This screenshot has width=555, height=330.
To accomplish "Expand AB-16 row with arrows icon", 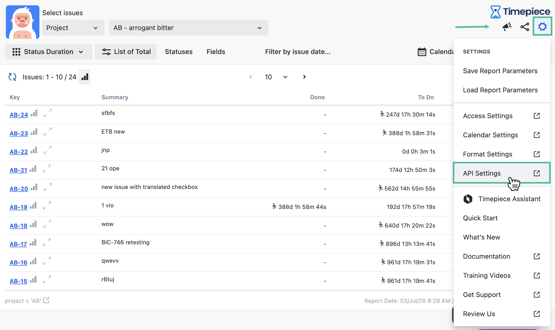I will (x=47, y=261).
